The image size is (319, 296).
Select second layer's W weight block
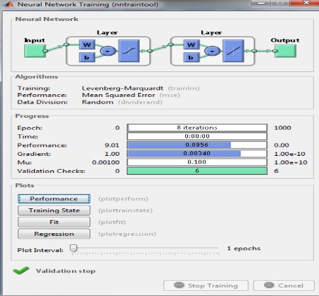click(x=191, y=45)
